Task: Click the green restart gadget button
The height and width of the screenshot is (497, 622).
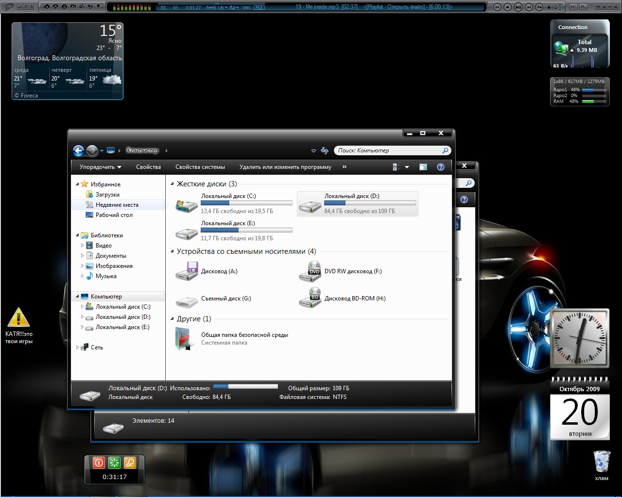Action: 114,463
